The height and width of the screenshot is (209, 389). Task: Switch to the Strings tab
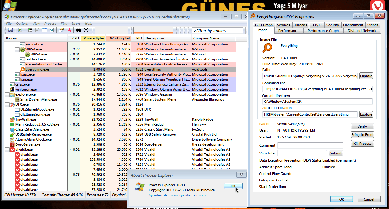click(373, 25)
